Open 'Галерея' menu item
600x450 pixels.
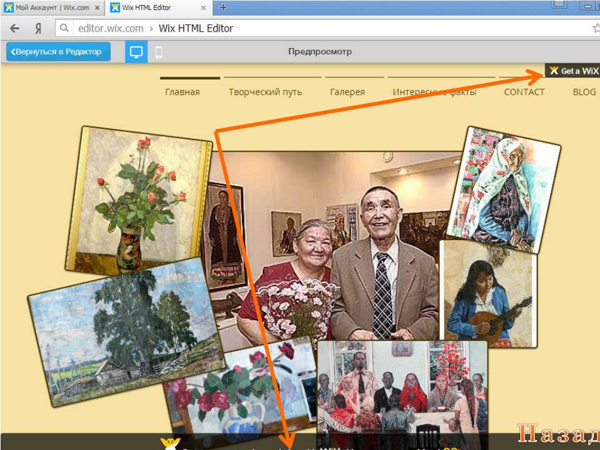click(347, 92)
